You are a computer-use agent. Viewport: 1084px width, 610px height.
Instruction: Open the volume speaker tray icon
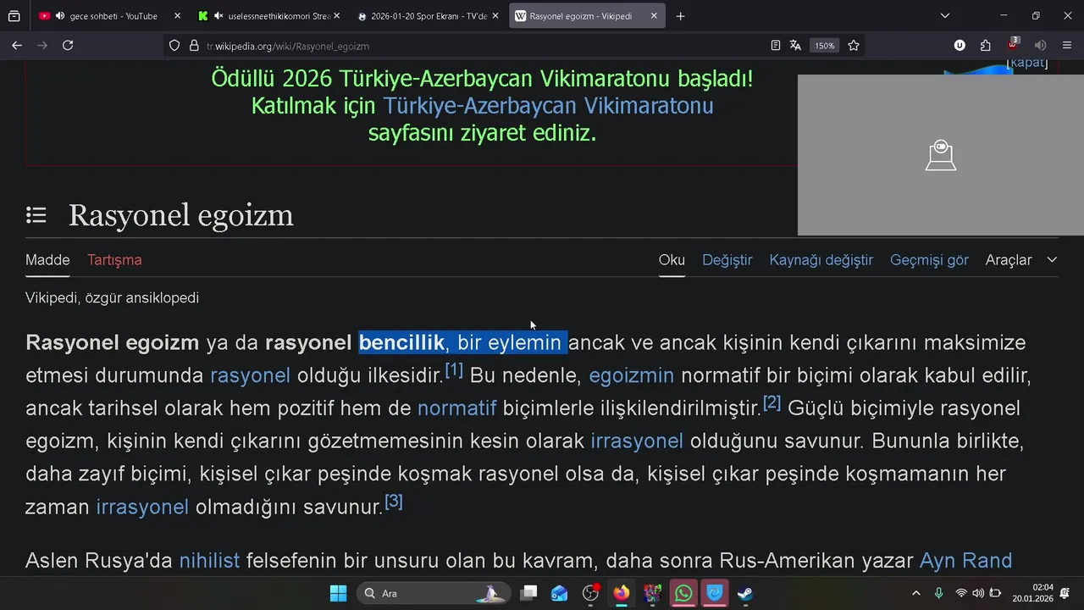[x=978, y=593]
